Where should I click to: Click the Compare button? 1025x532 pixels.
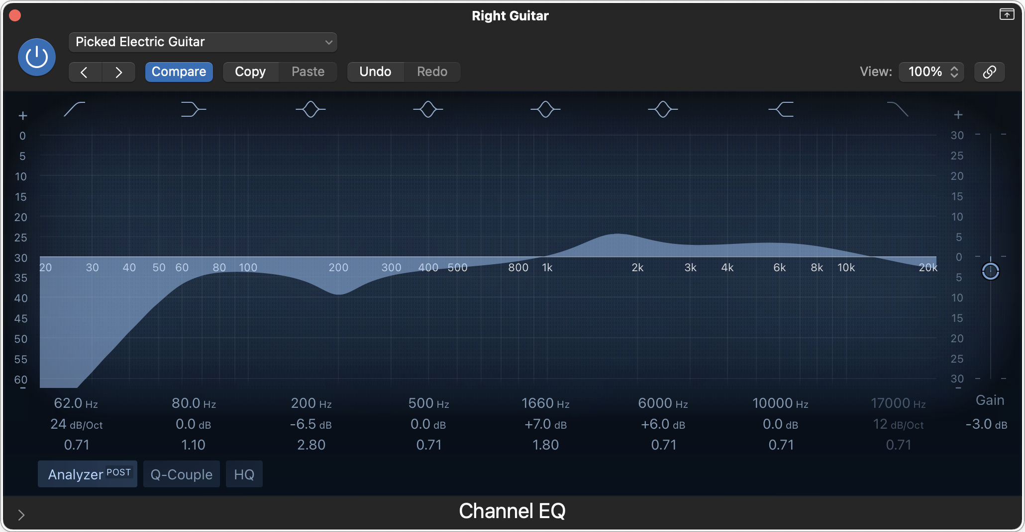point(179,72)
